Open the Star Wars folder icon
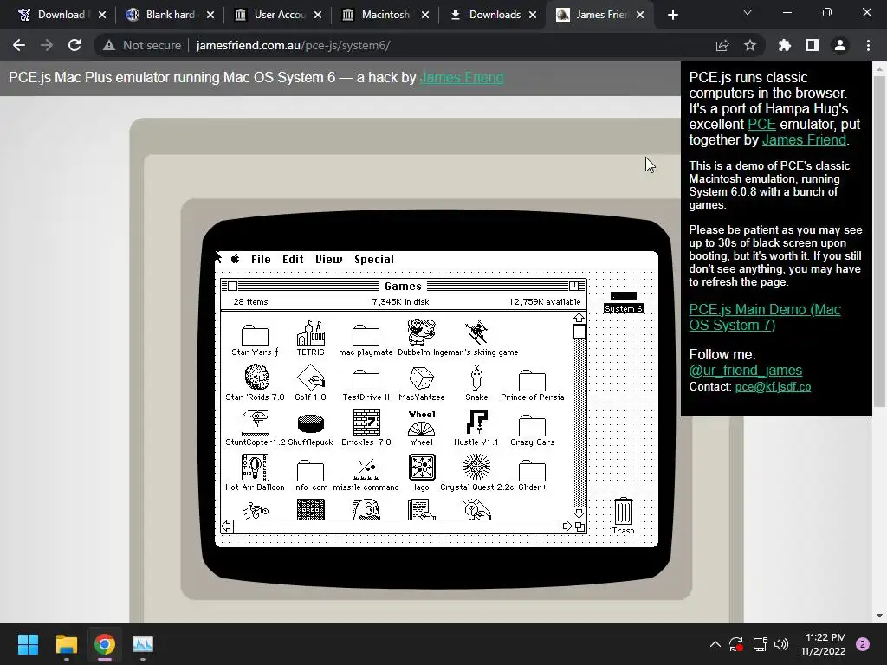This screenshot has height=665, width=887. [255, 335]
